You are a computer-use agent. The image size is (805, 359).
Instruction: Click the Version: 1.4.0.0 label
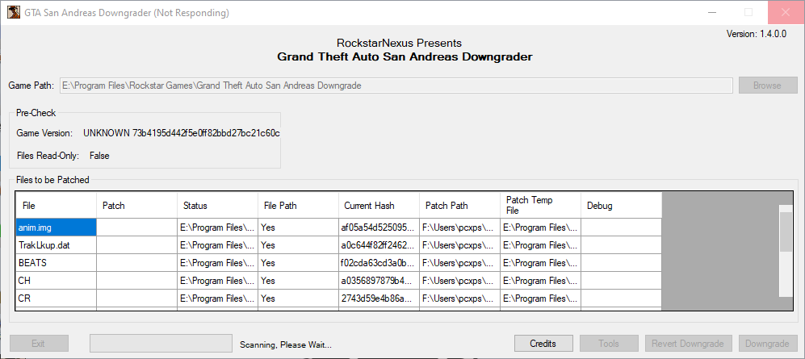point(757,34)
